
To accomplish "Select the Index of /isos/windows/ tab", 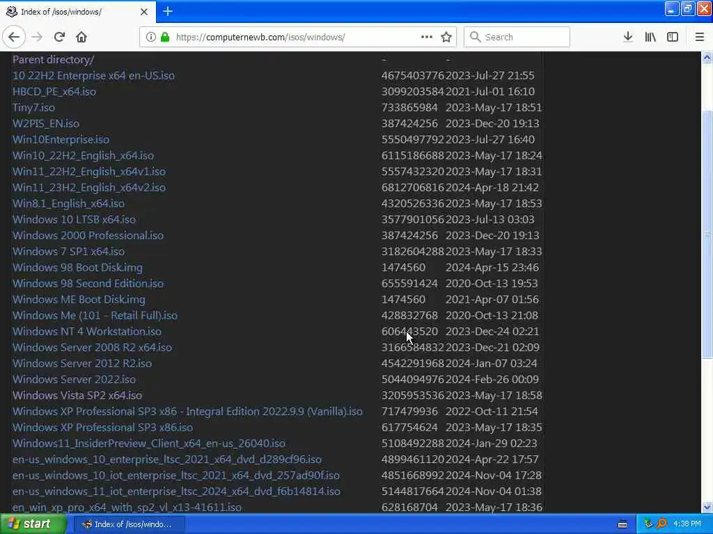I will [78, 12].
